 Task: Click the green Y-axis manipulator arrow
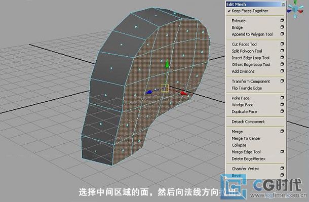[167, 64]
